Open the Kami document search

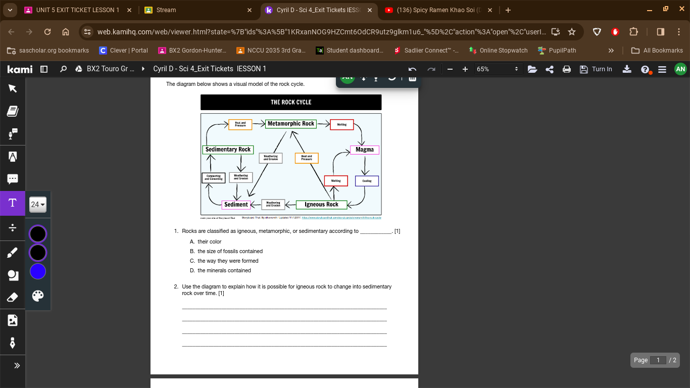pyautogui.click(x=63, y=69)
